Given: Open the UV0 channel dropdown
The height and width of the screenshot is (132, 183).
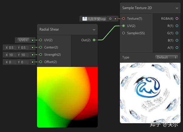Looking at the screenshot, I should [x=23, y=40].
